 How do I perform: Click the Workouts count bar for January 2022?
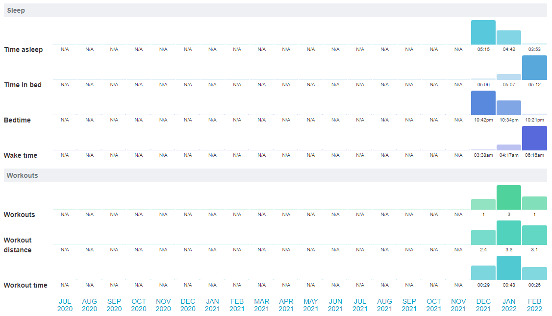coord(508,197)
